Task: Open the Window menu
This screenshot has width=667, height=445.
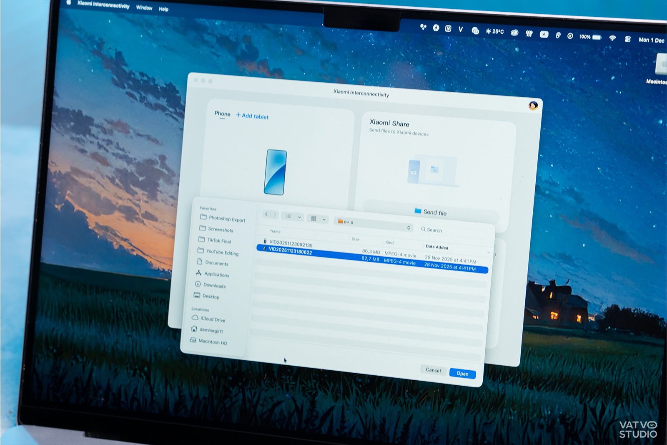Action: [x=144, y=8]
